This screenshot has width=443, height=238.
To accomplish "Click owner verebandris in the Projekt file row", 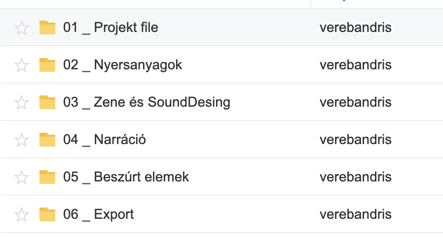I will pos(355,28).
